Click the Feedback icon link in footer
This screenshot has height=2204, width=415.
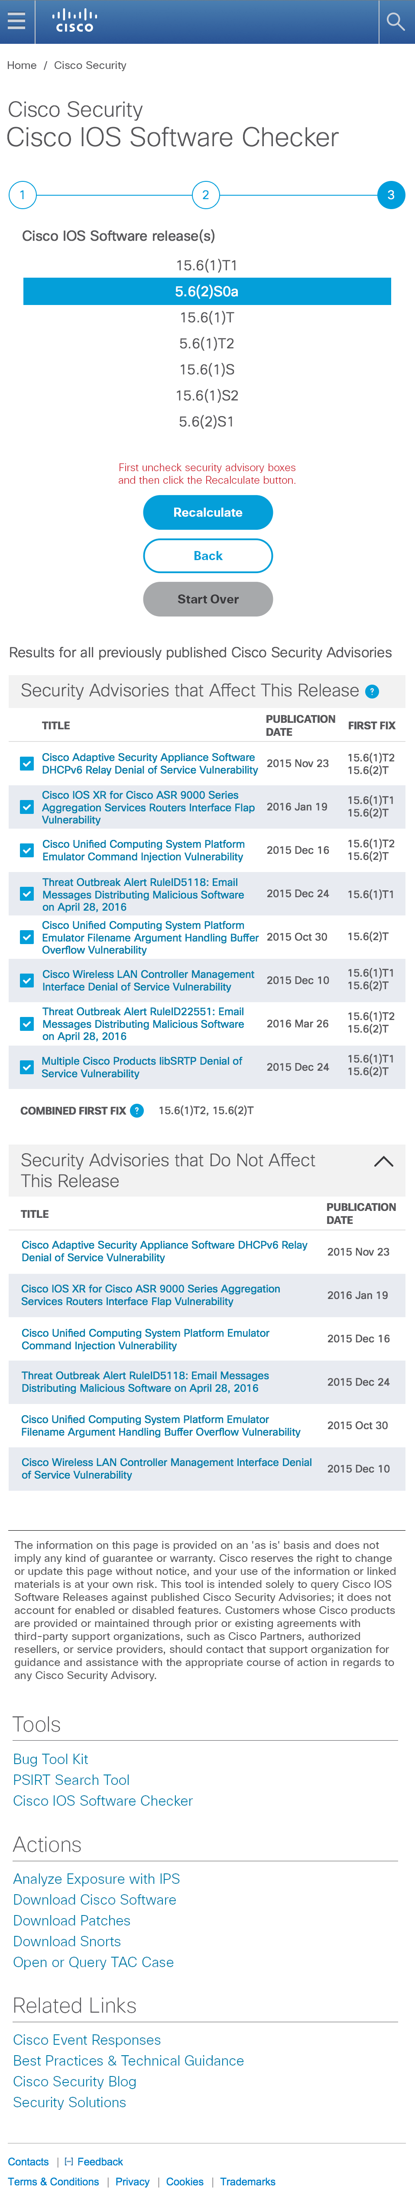click(x=94, y=2161)
